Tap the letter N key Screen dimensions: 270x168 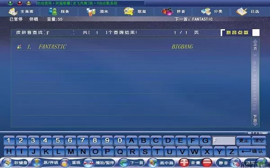[83, 151]
